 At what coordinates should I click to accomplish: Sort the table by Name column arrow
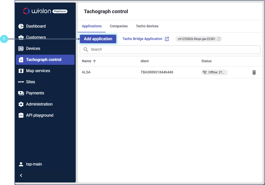coord(94,61)
